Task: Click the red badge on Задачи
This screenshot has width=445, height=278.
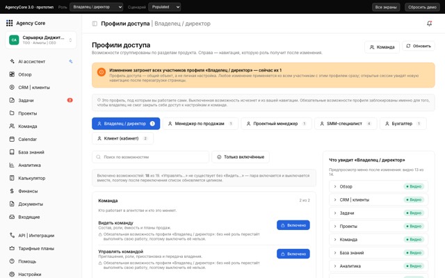Action: pyautogui.click(x=70, y=100)
